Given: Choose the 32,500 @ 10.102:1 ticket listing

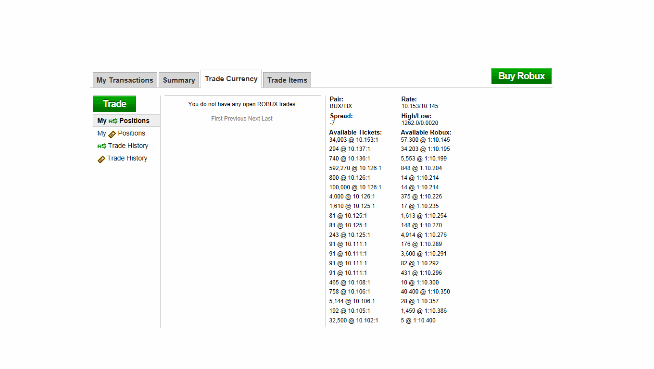Looking at the screenshot, I should click(353, 320).
